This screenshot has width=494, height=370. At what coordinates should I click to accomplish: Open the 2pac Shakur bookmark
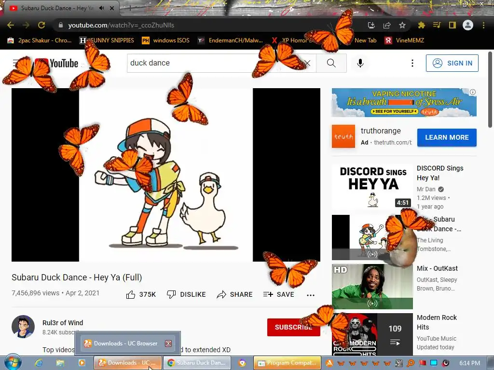[40, 40]
